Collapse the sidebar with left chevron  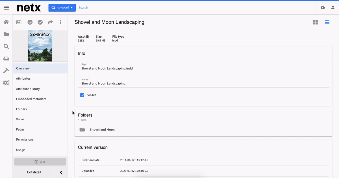point(61,172)
